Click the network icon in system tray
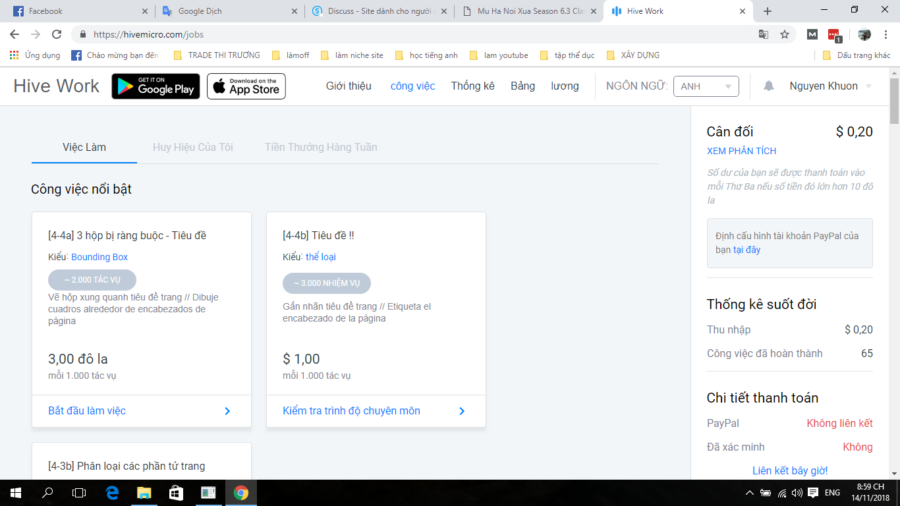 (781, 493)
